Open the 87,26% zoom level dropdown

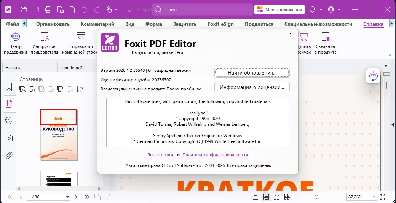[x=374, y=197]
